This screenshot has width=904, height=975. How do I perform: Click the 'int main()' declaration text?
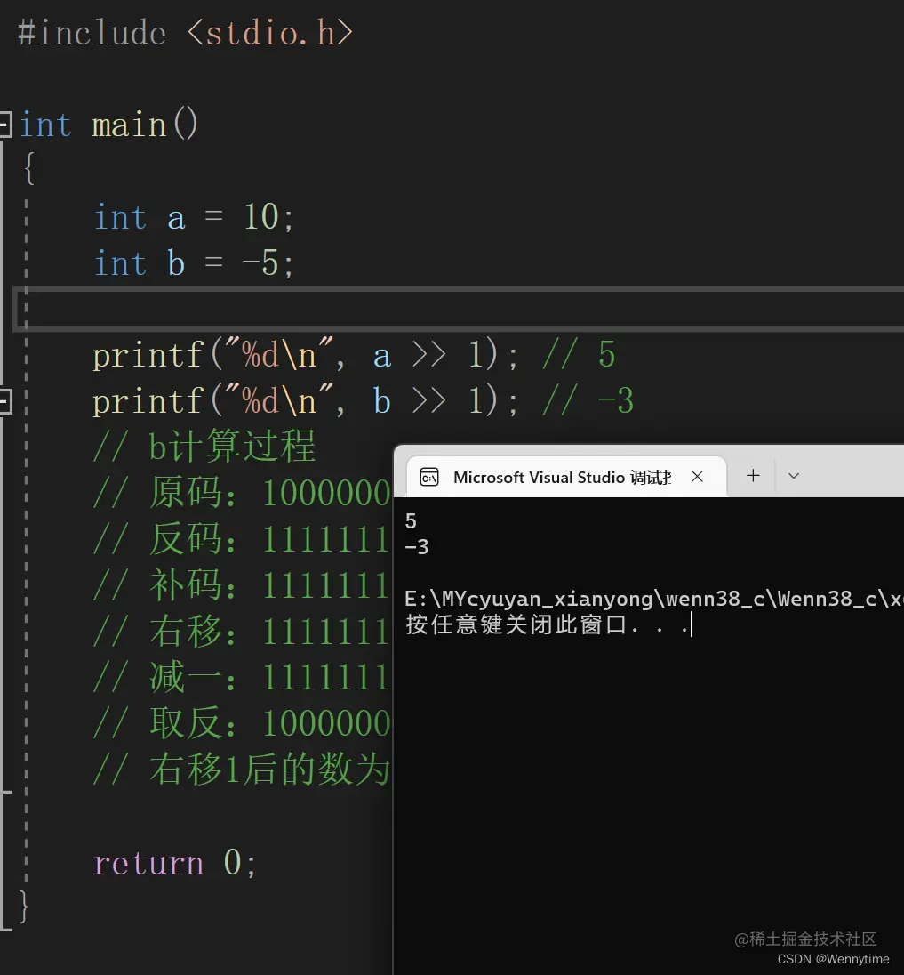coord(108,125)
